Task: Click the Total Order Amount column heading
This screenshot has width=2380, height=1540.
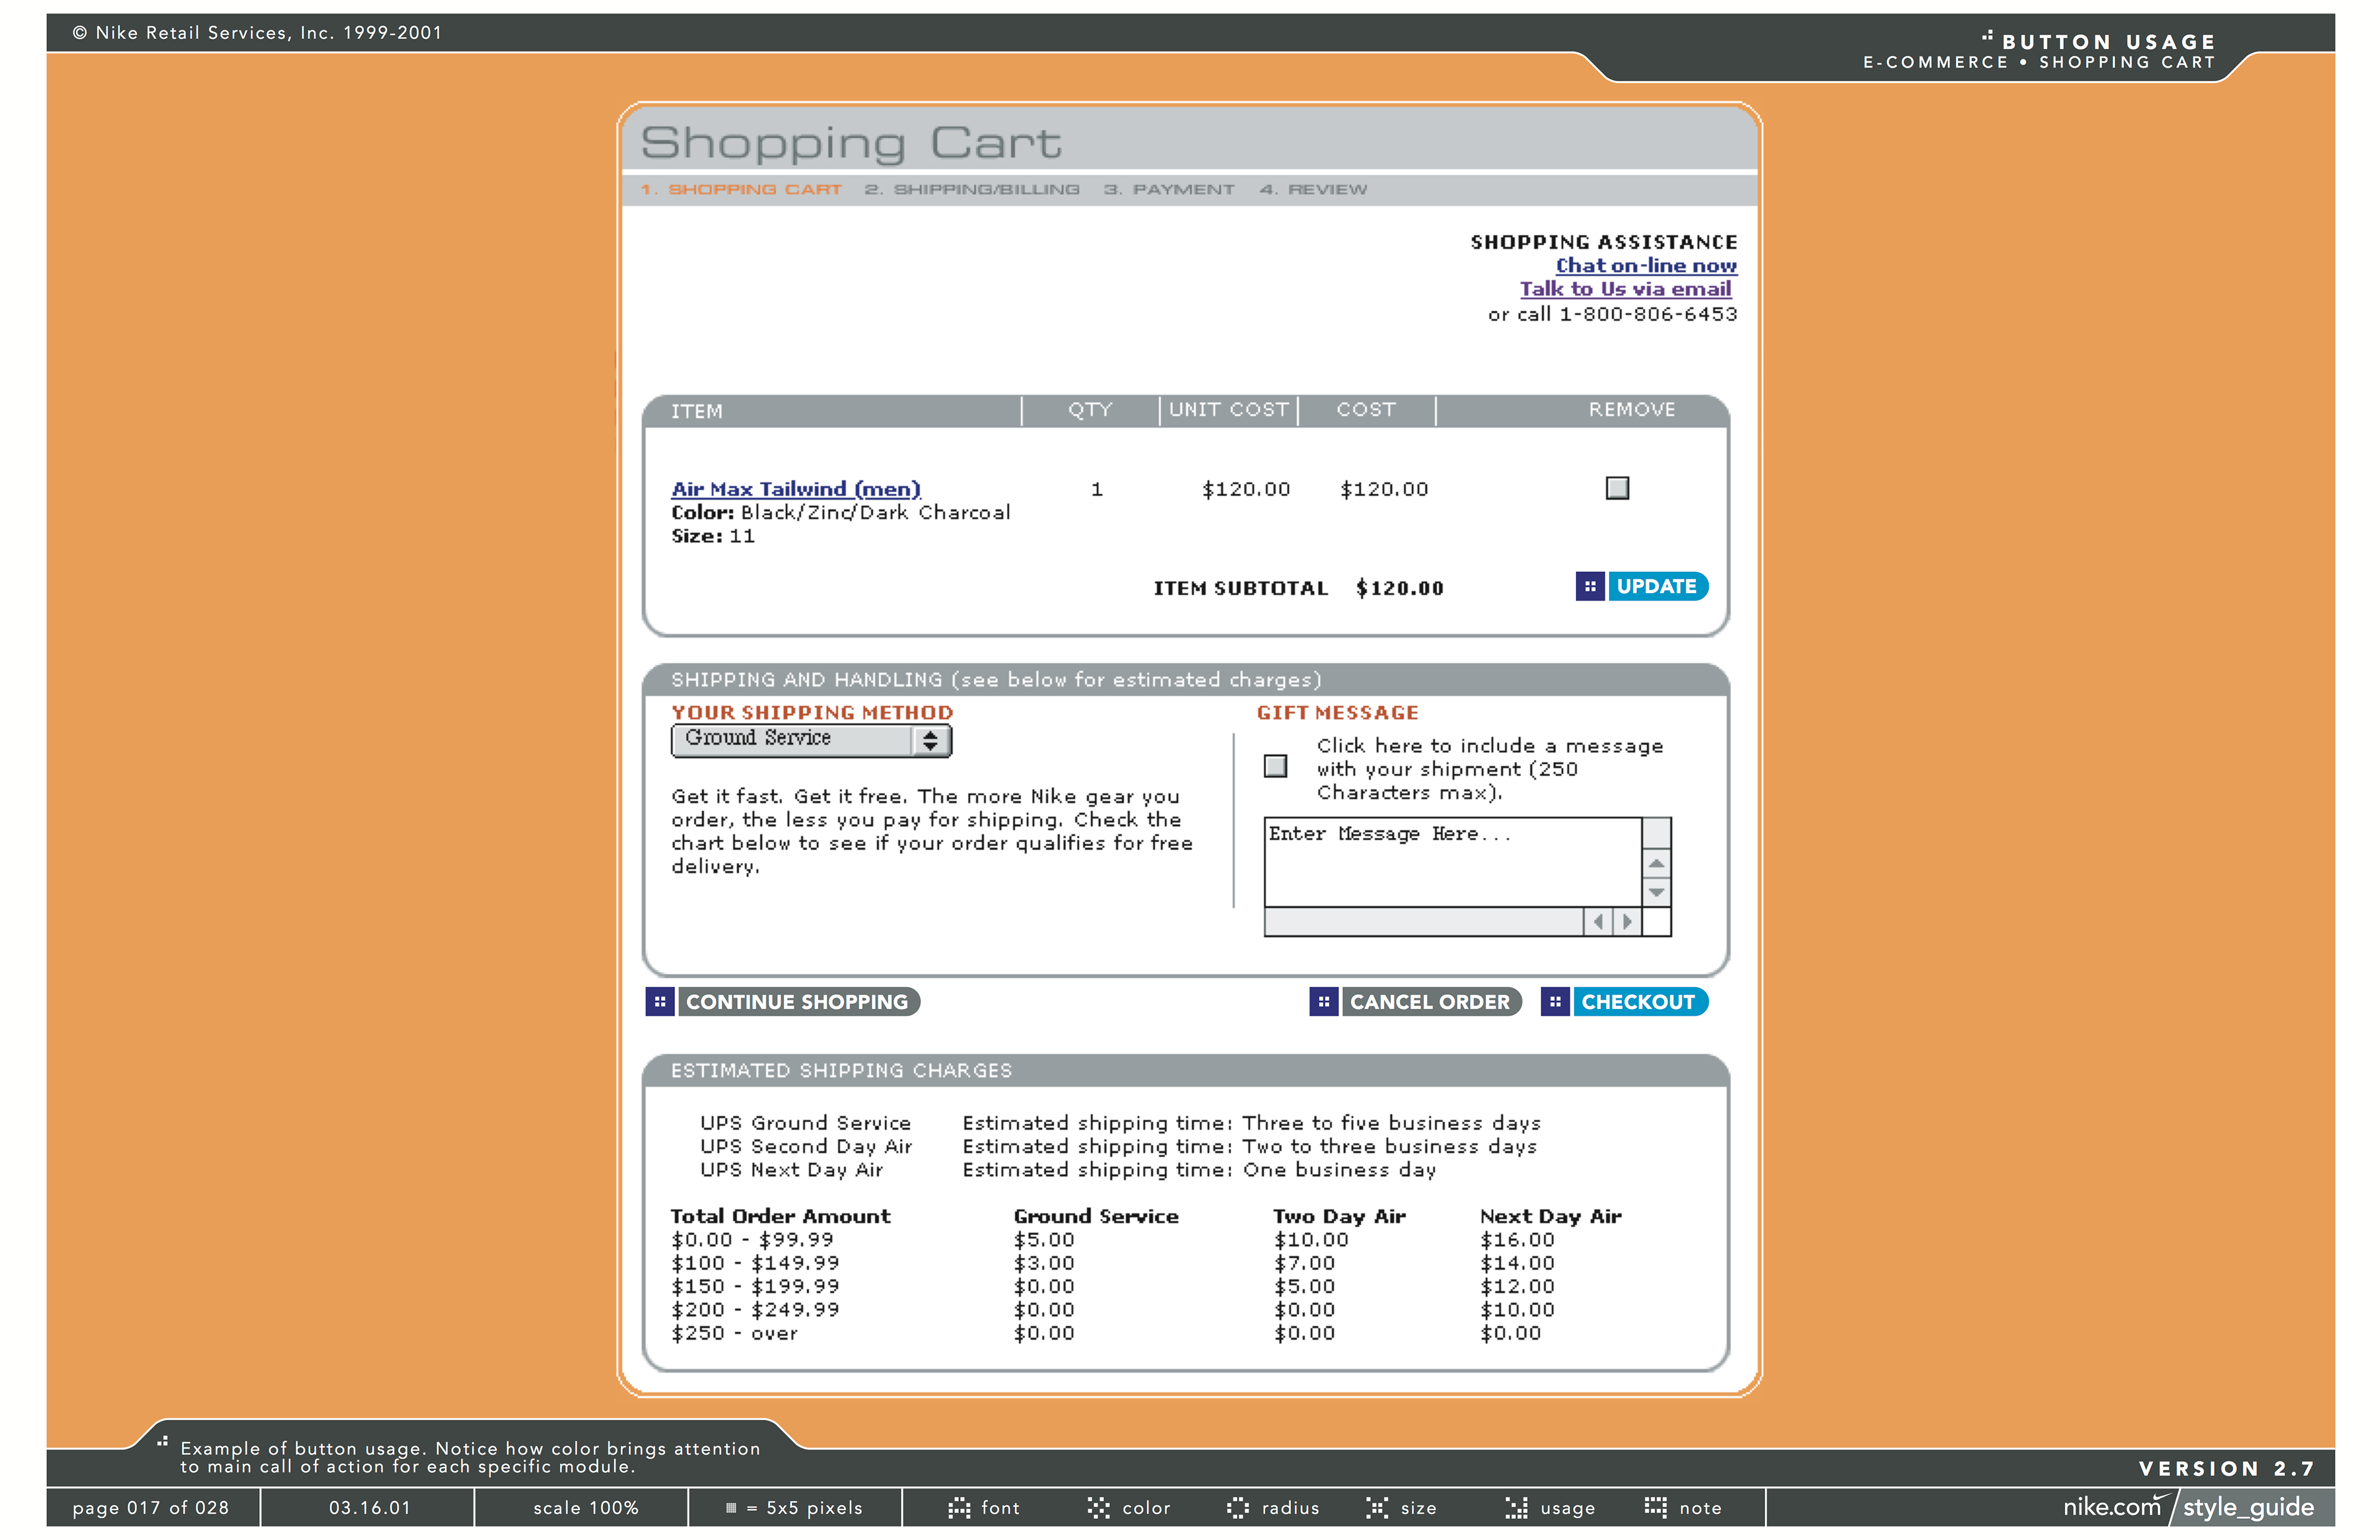Action: point(780,1216)
